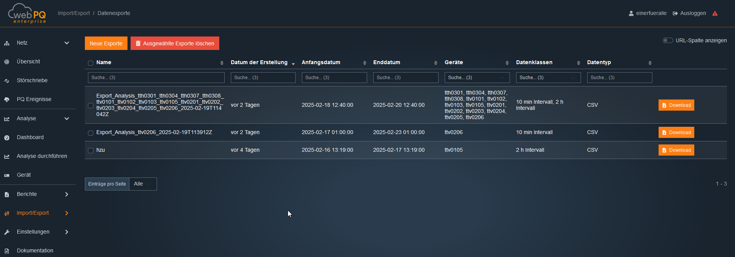Click the webPQ enterprise logo

tap(27, 14)
